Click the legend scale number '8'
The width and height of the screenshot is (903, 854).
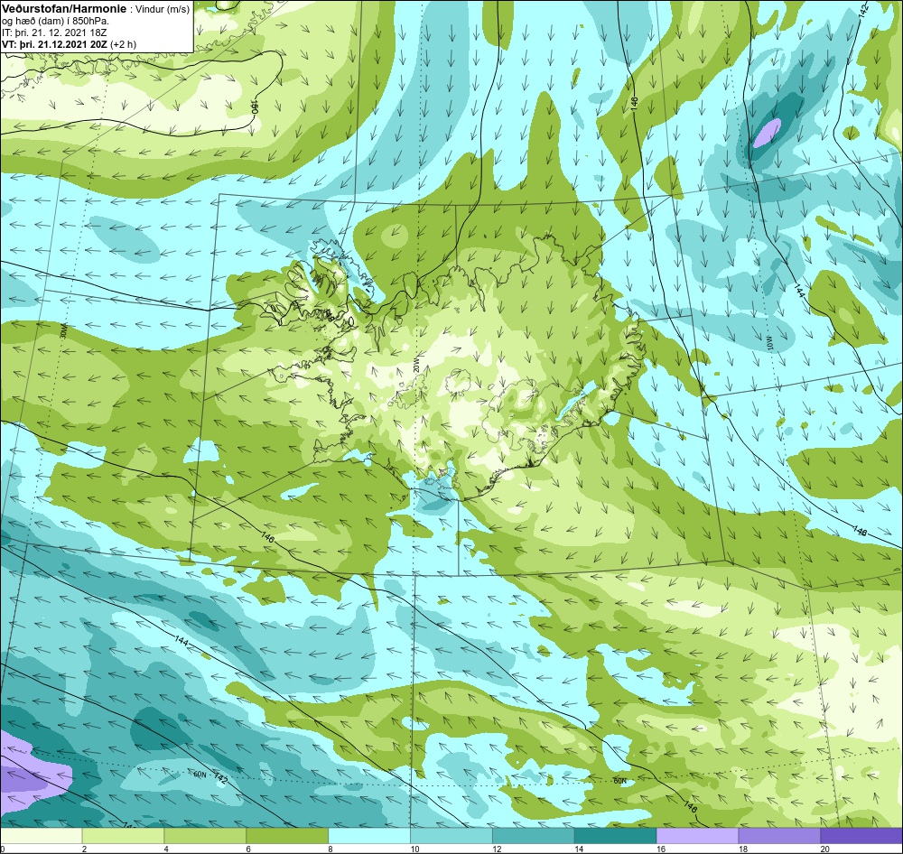pyautogui.click(x=332, y=849)
